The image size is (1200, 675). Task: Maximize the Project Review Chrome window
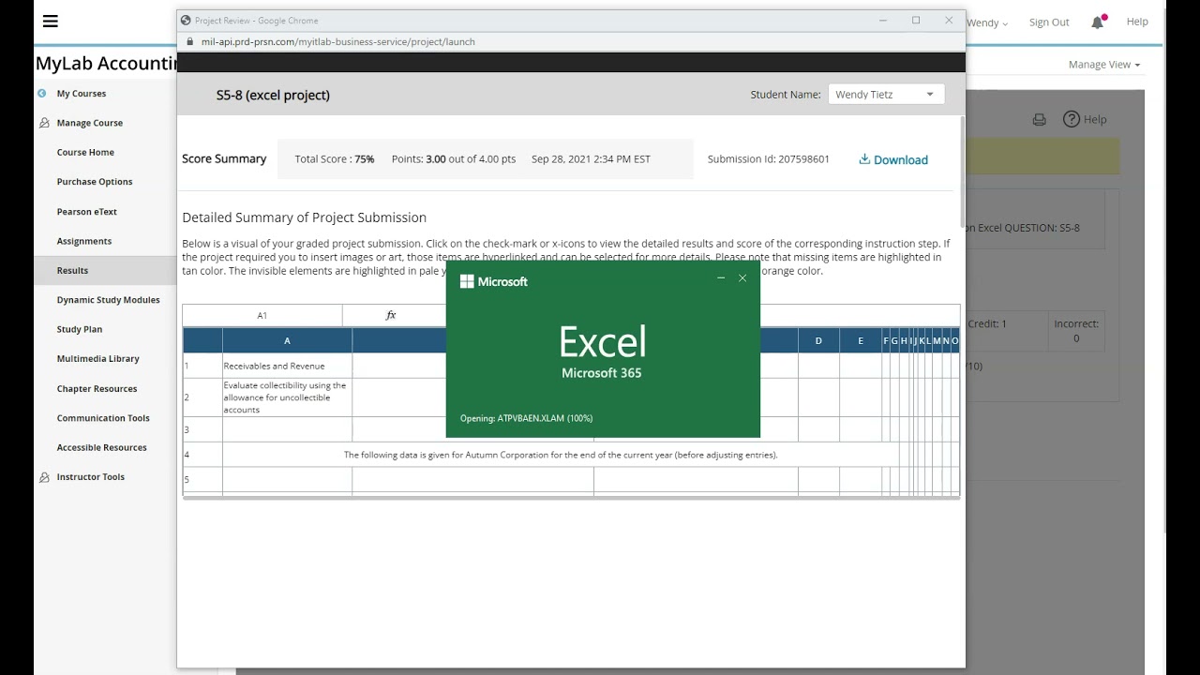pyautogui.click(x=916, y=21)
